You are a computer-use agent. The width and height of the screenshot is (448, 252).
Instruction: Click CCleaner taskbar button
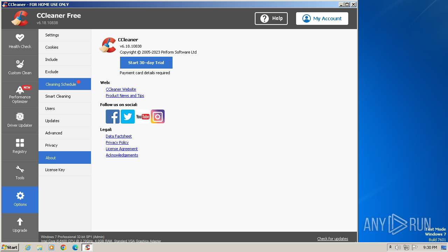pos(87,247)
